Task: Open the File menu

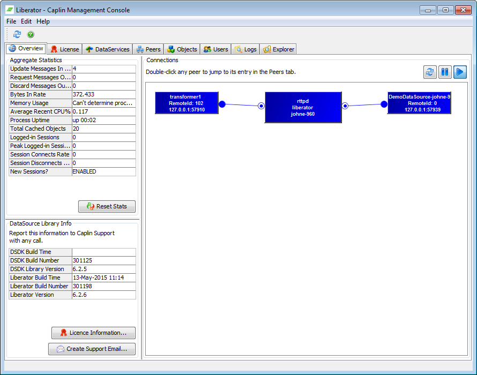Action: point(11,21)
